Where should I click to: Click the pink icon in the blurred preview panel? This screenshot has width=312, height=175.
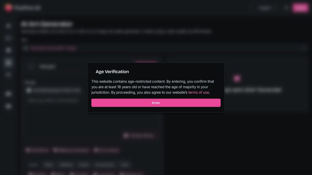tap(237, 78)
